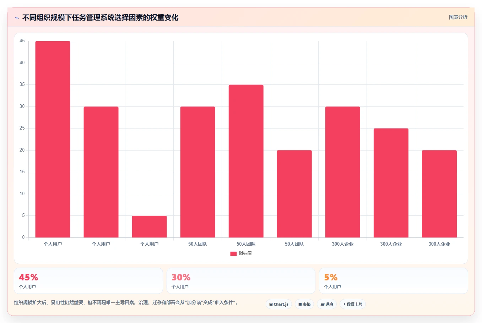
Task: Click the 300人企业 bar with value 30
Action: click(x=342, y=172)
